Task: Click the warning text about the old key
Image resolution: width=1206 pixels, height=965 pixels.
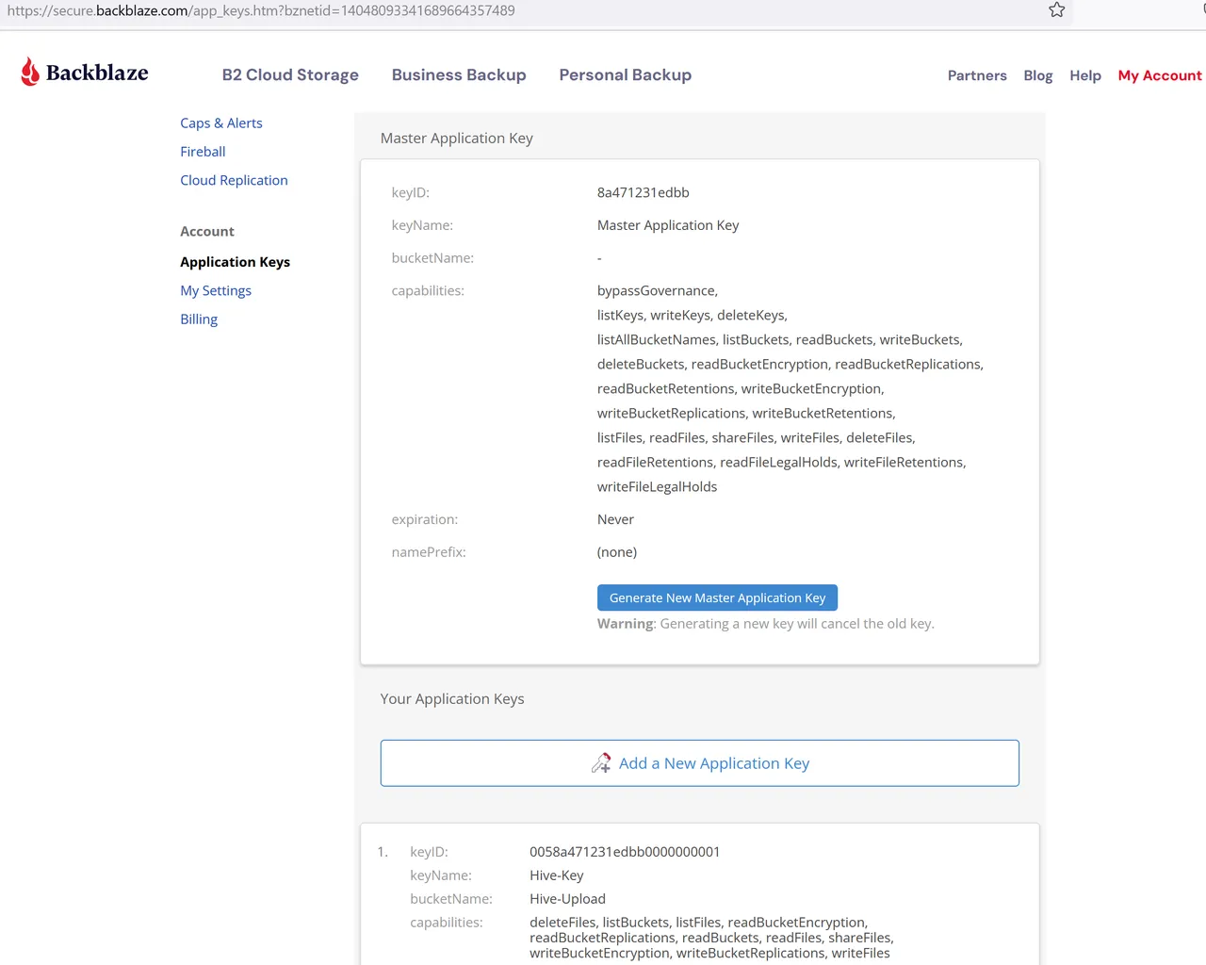Action: (766, 624)
